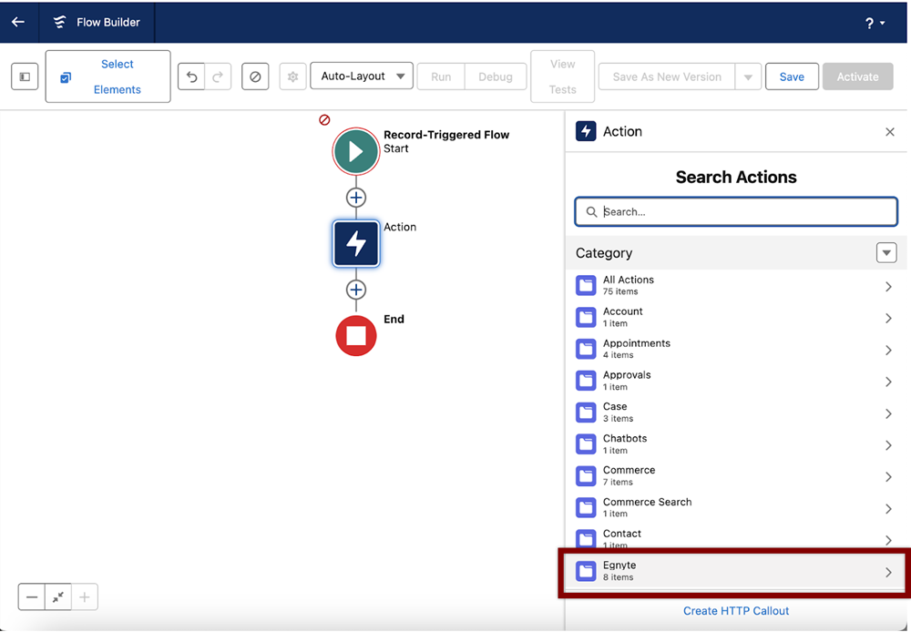This screenshot has height=632, width=911.
Task: Click the show errors circle-slash toolbar icon
Action: [255, 76]
